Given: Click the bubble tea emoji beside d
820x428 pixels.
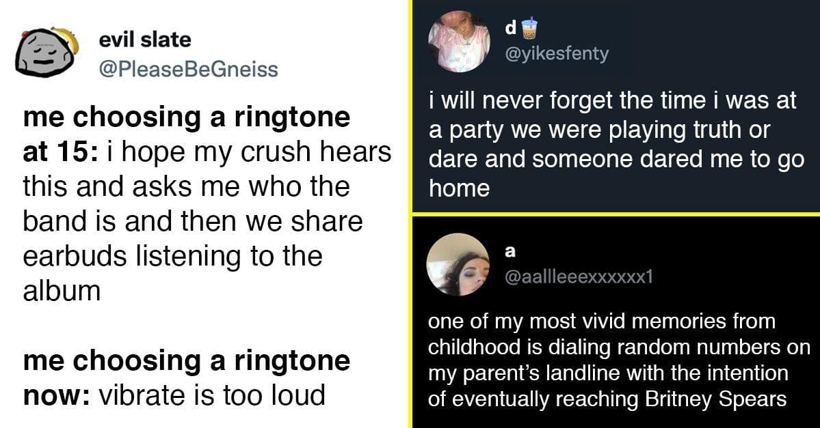Looking at the screenshot, I should 529,28.
